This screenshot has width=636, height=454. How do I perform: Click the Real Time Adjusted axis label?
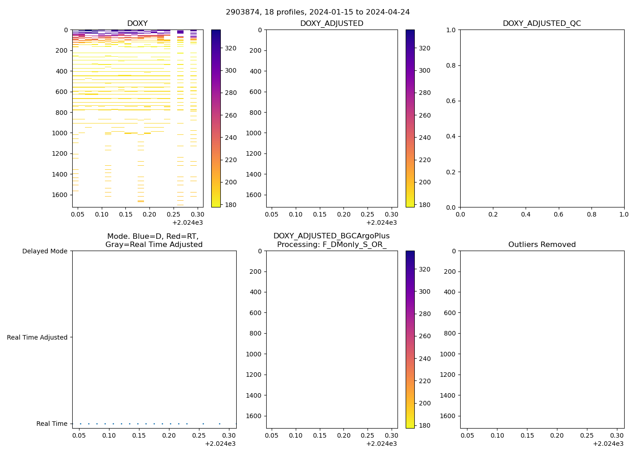[37, 337]
